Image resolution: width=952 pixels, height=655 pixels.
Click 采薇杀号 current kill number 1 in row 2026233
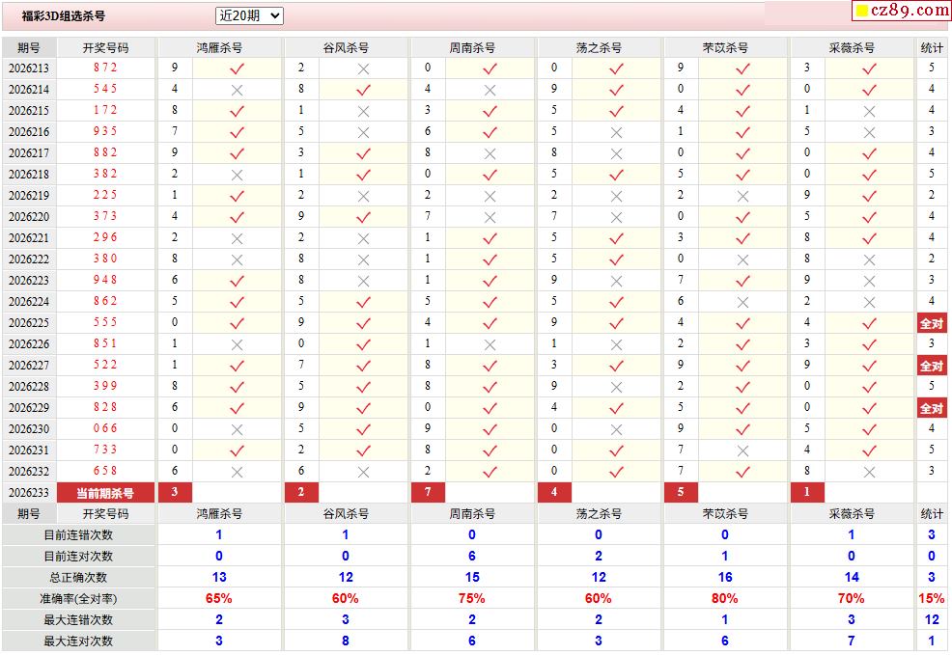(807, 493)
